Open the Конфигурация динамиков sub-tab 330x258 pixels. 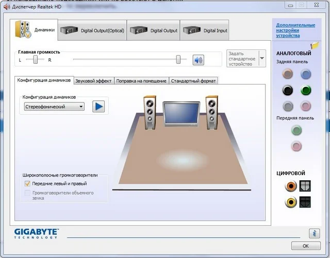coord(44,80)
